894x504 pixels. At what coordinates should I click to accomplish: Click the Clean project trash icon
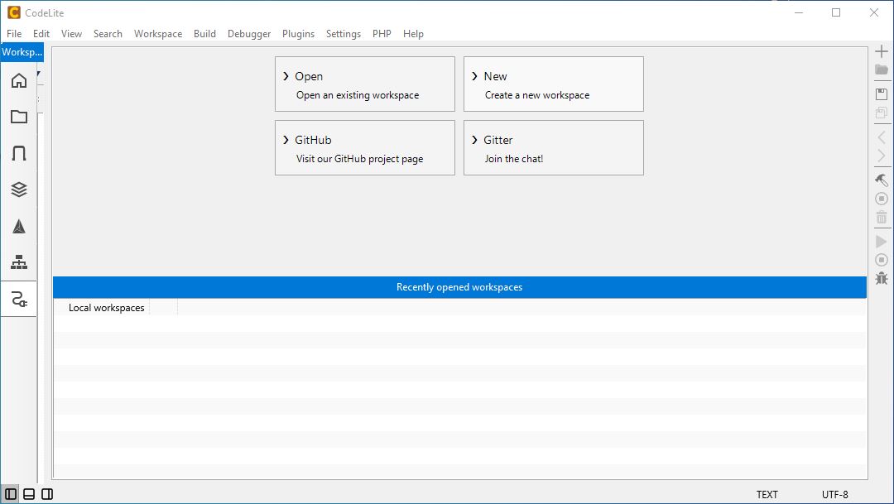click(882, 217)
